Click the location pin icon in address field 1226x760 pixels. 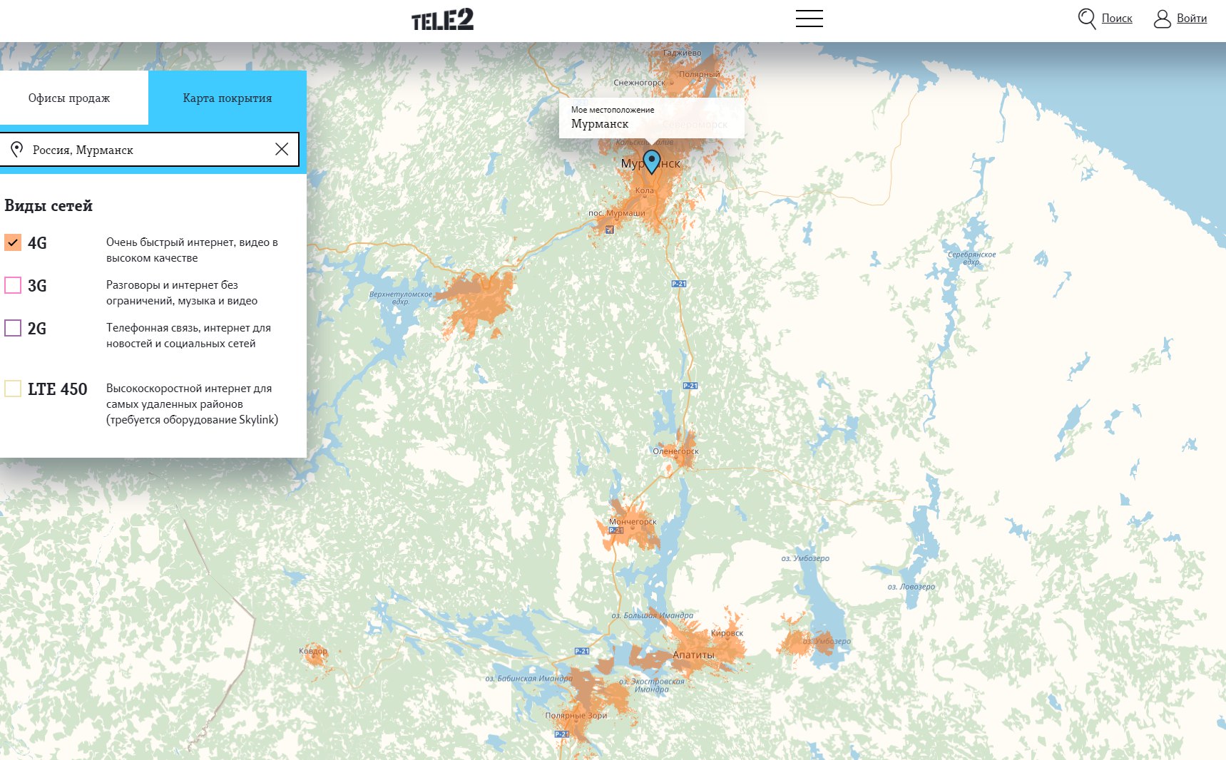pyautogui.click(x=17, y=149)
